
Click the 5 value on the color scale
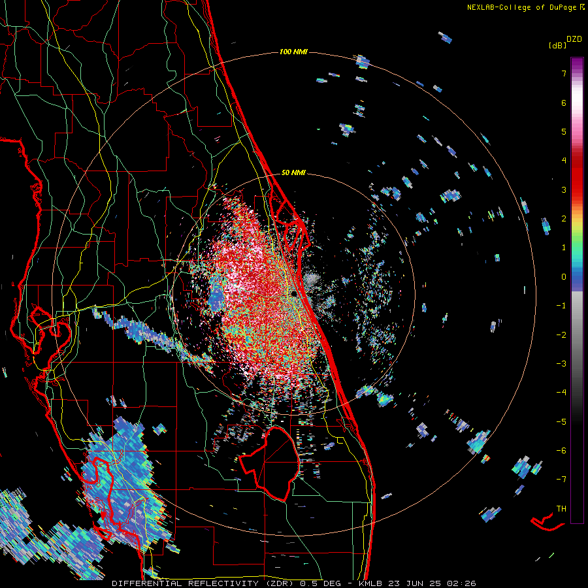click(564, 131)
